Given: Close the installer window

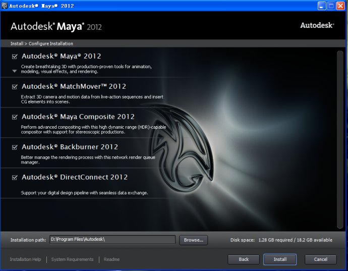Looking at the screenshot, I should (340, 6).
